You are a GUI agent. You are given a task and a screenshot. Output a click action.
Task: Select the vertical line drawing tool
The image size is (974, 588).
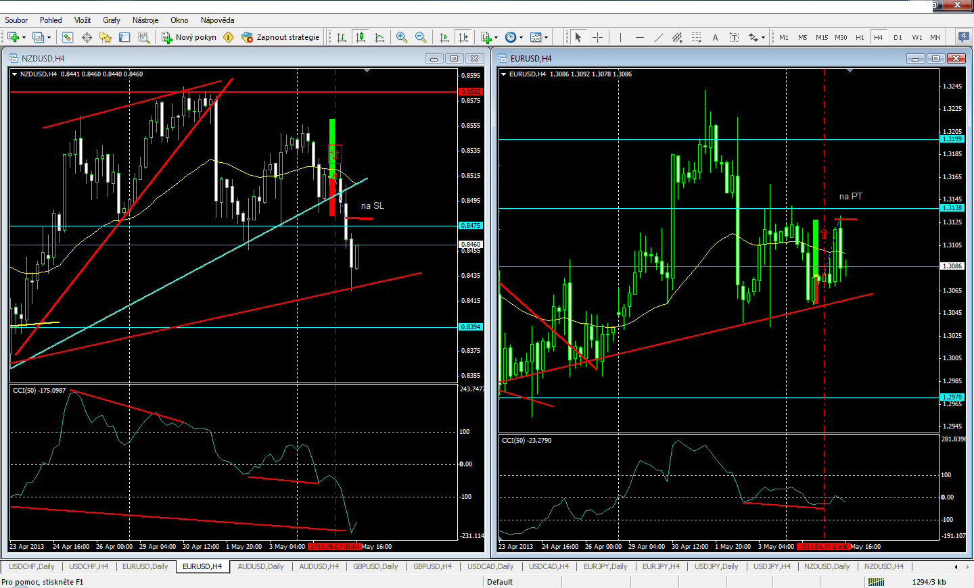[620, 37]
